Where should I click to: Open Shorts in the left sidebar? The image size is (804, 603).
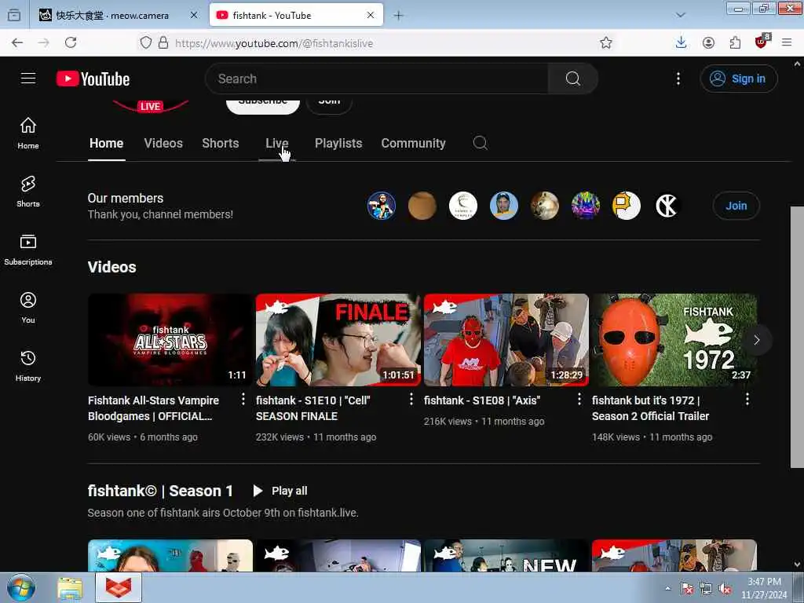coord(28,192)
